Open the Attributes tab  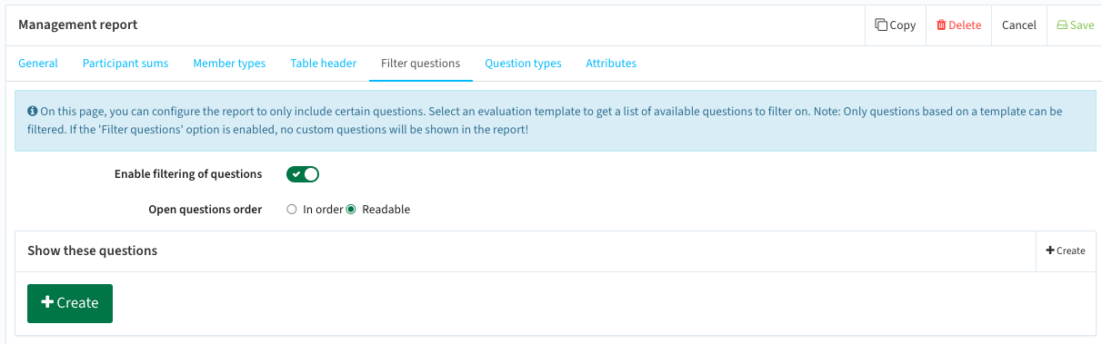611,64
